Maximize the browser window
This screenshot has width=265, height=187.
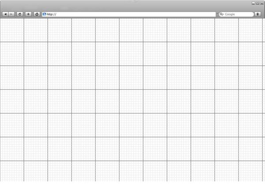point(257,3)
